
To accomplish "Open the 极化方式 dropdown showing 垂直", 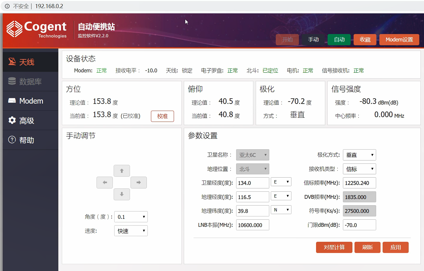I will (x=360, y=155).
